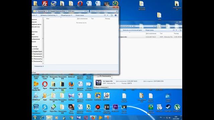Select the тест файл.mkv file row
This screenshot has width=214, height=120.
151,37
